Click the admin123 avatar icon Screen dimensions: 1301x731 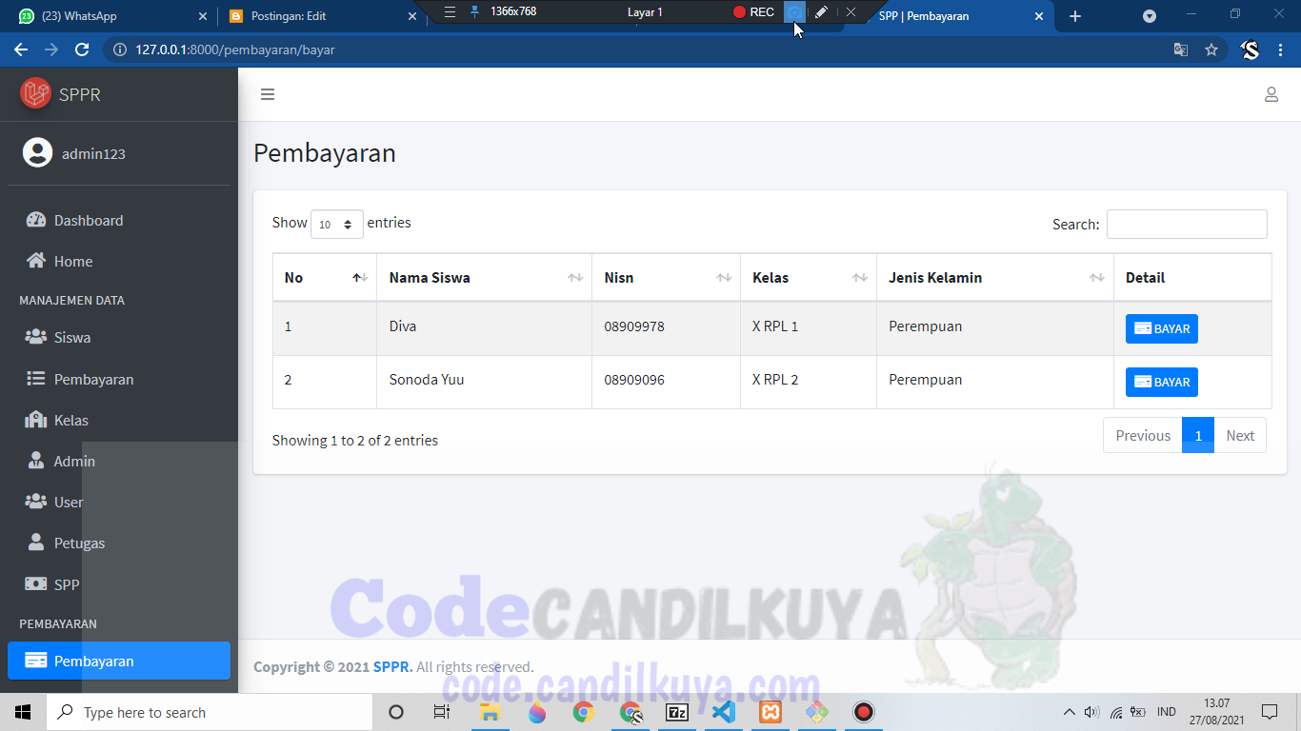click(x=37, y=153)
